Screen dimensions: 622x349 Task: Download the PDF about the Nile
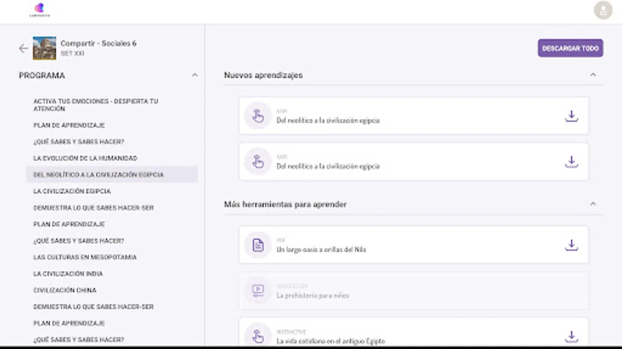click(571, 244)
